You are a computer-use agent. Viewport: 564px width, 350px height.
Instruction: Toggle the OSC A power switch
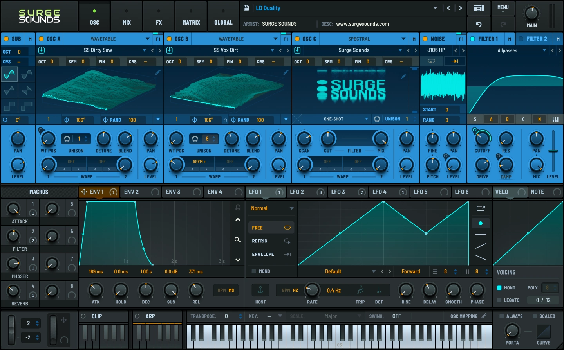pyautogui.click(x=41, y=39)
